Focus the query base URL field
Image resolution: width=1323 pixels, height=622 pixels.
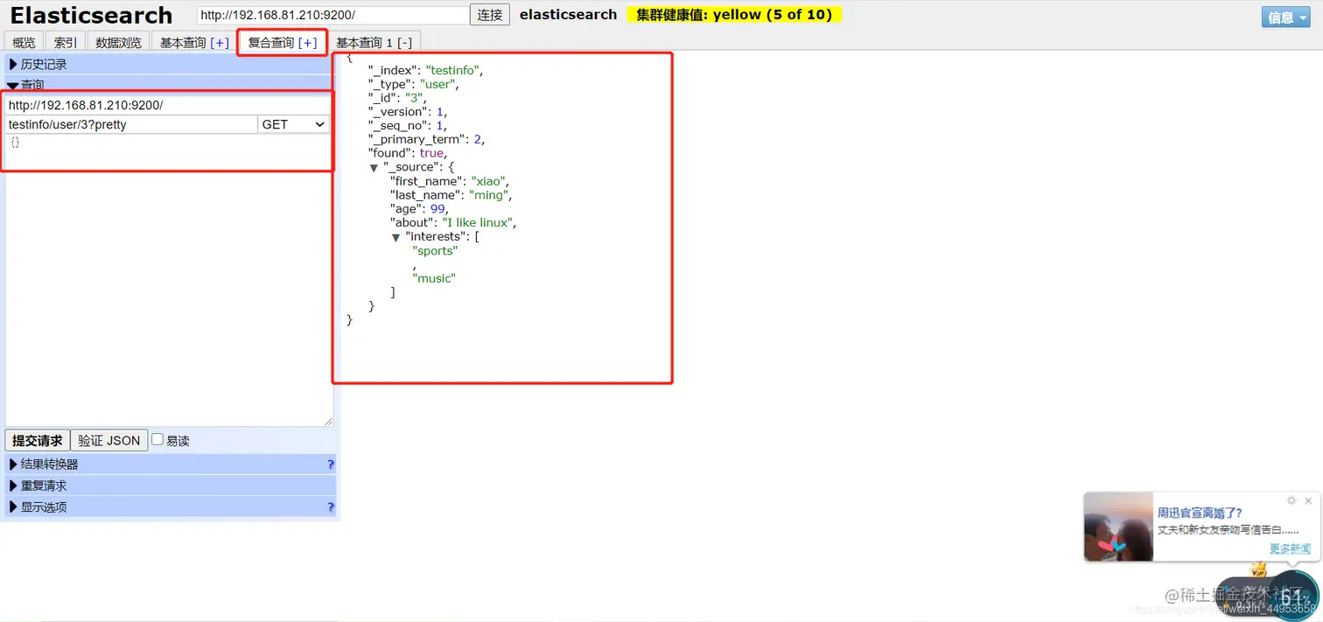tap(167, 105)
